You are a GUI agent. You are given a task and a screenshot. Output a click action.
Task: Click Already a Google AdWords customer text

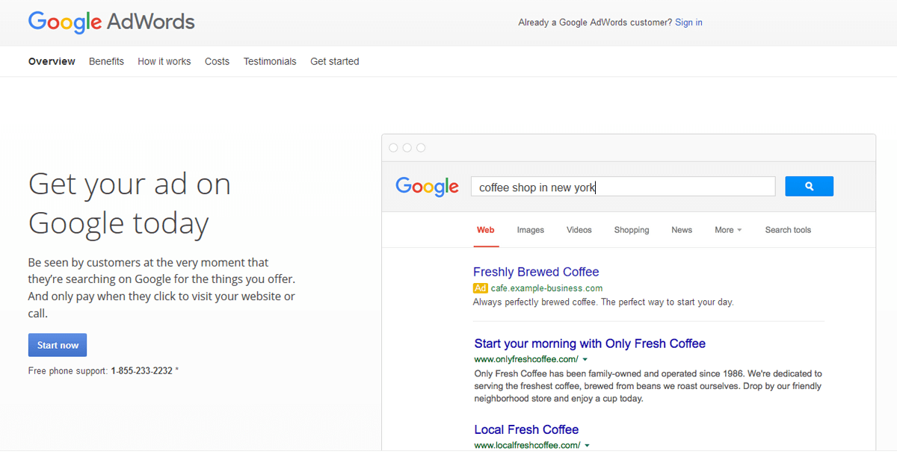point(595,22)
